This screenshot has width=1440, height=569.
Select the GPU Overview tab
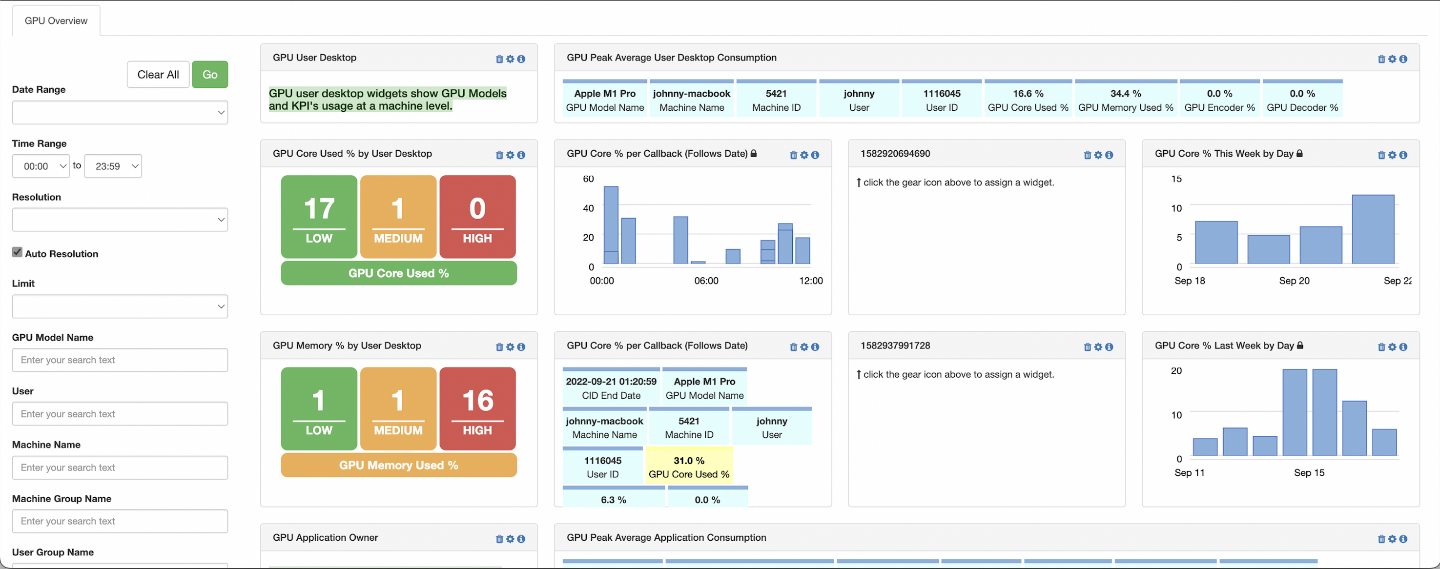56,20
